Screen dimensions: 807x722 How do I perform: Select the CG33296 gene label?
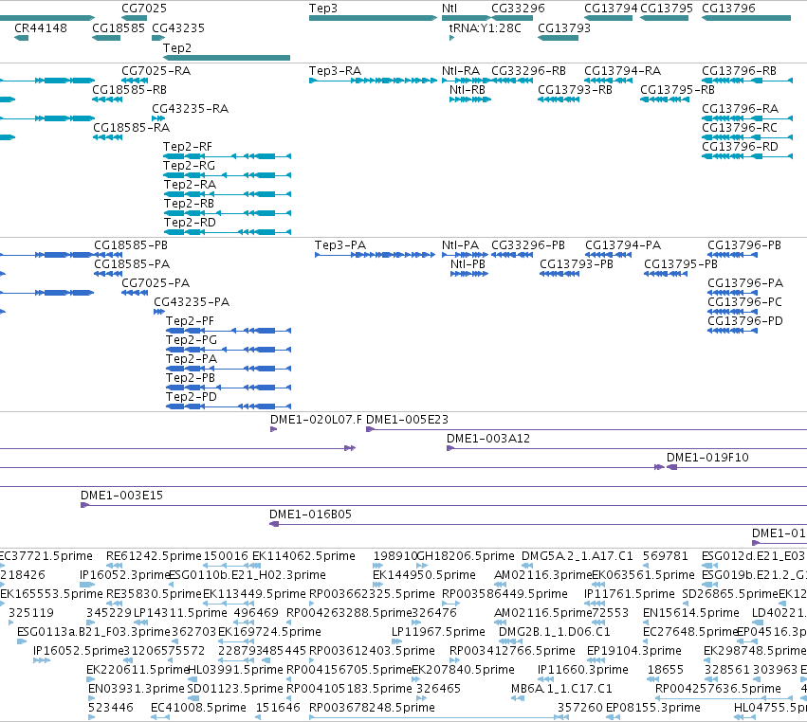click(518, 9)
